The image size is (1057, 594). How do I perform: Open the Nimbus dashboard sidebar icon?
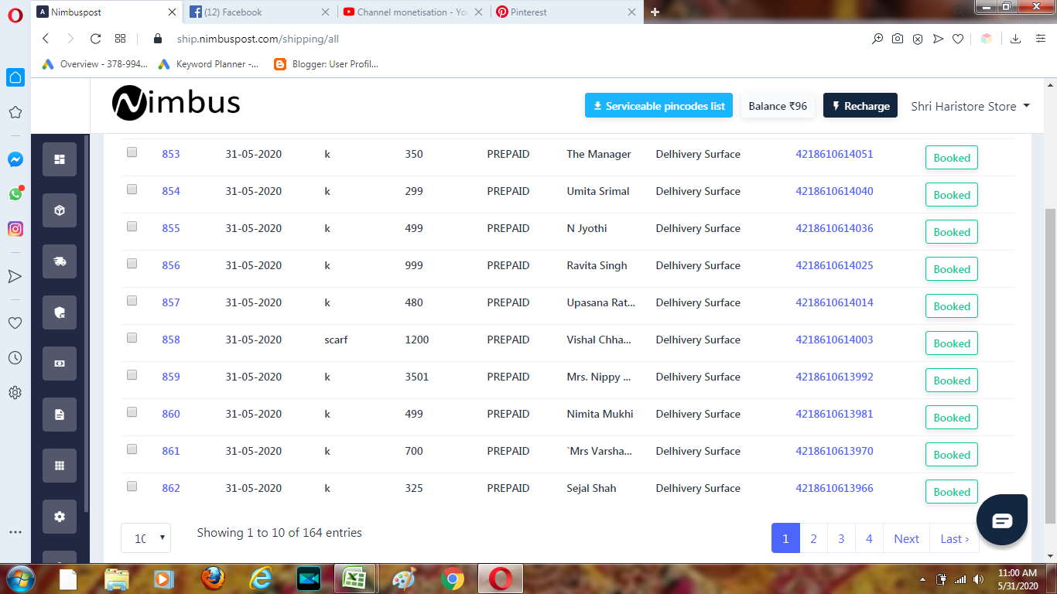60,159
